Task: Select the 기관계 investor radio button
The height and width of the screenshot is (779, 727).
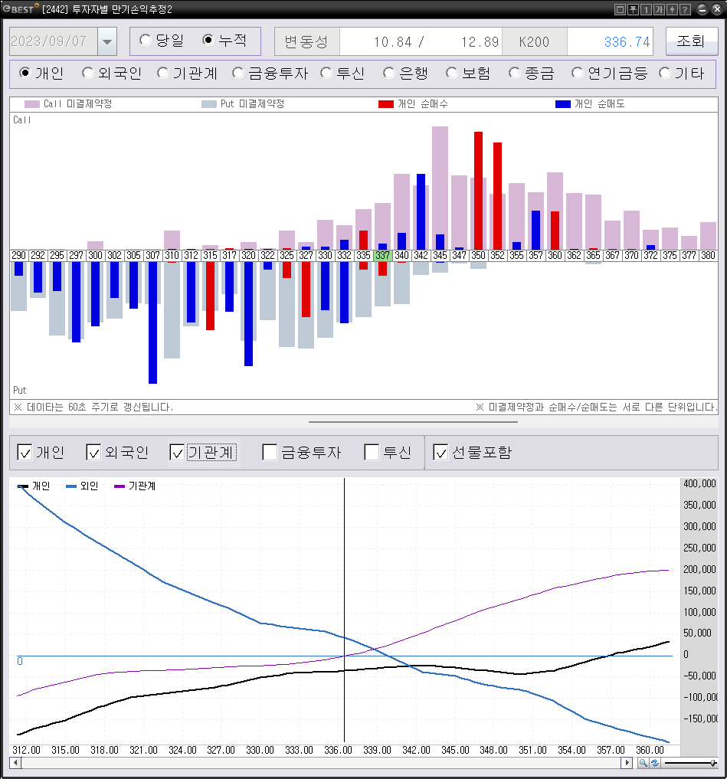Action: 162,73
